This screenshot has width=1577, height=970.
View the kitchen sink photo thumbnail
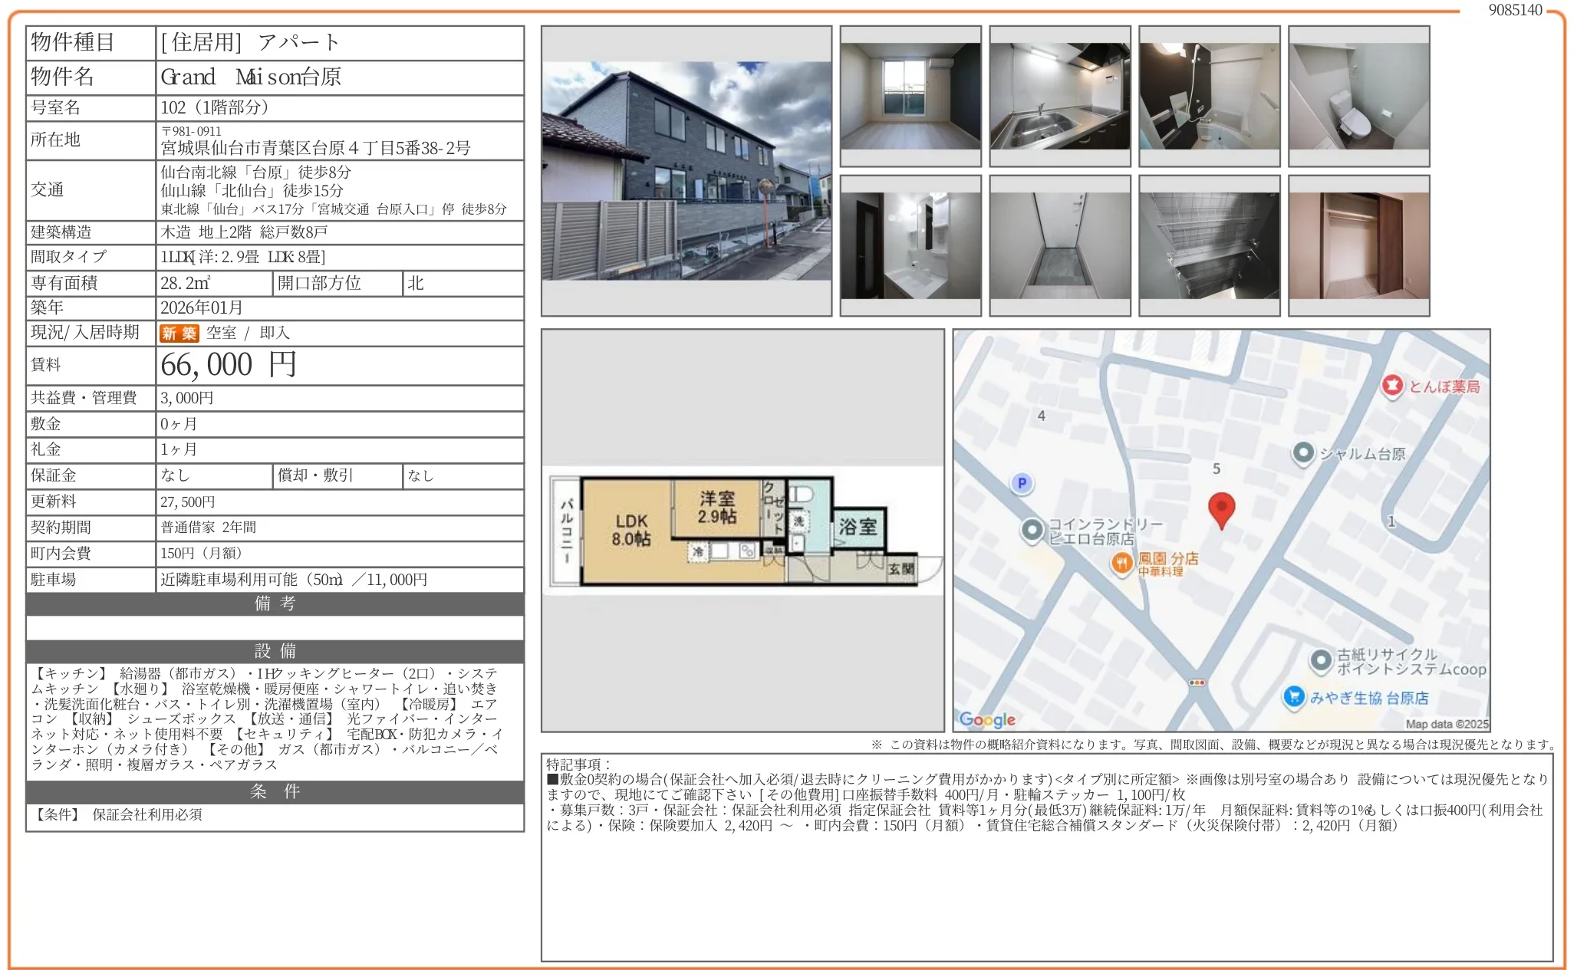pyautogui.click(x=1058, y=94)
